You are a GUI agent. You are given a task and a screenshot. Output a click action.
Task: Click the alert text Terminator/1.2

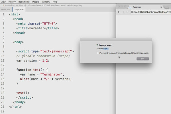tap(103, 49)
